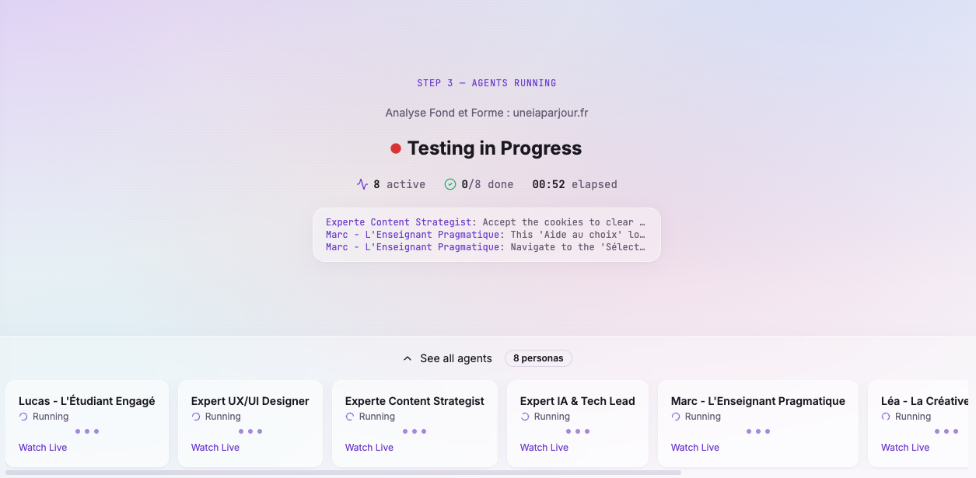This screenshot has height=478, width=976.
Task: Click the spinner icon on Expert UX/UI Designer card
Action: tap(196, 417)
